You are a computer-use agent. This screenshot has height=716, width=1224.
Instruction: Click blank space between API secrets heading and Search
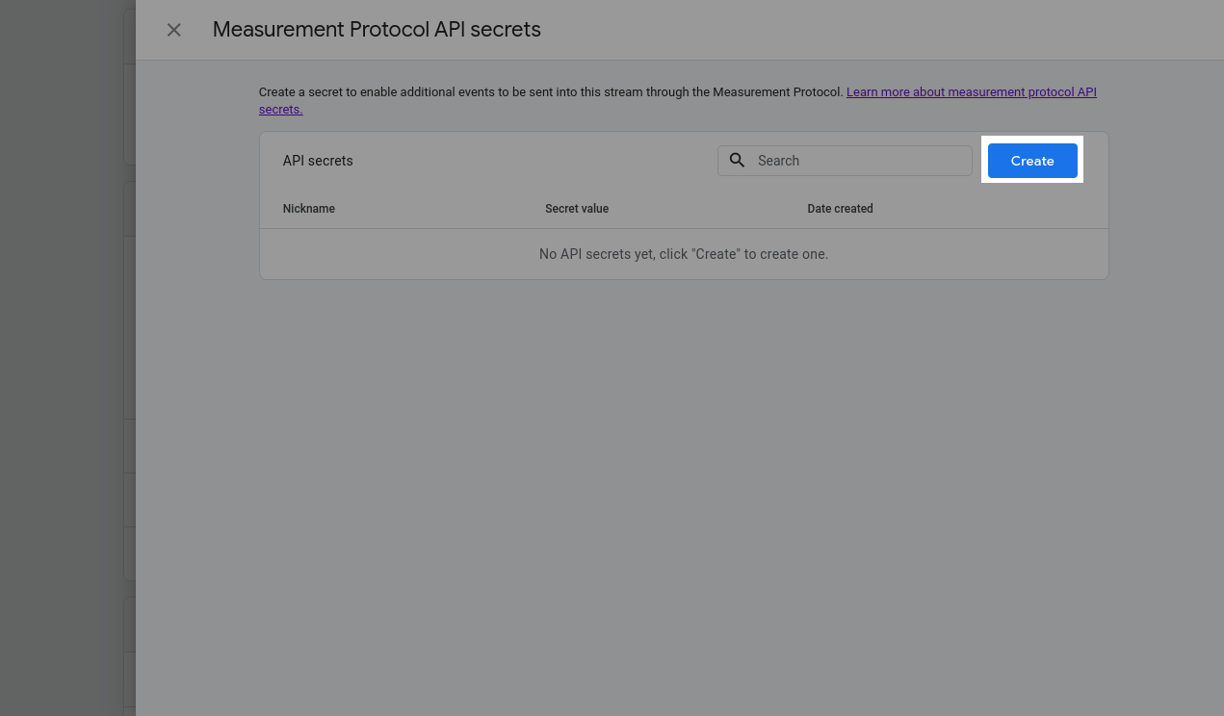pos(530,161)
